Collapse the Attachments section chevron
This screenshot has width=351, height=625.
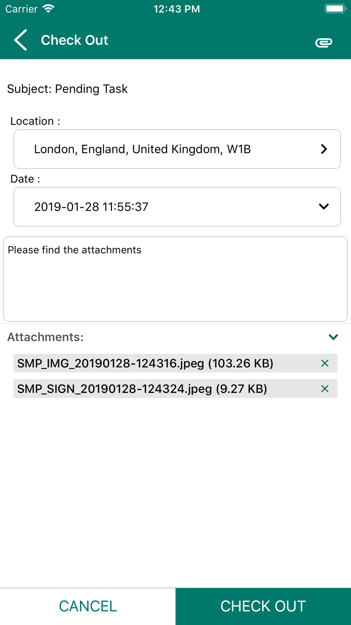coord(333,337)
